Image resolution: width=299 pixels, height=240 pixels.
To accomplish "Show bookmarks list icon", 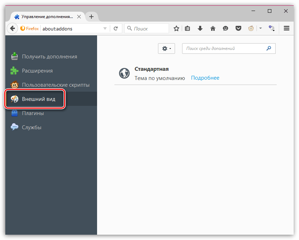I will click(187, 29).
